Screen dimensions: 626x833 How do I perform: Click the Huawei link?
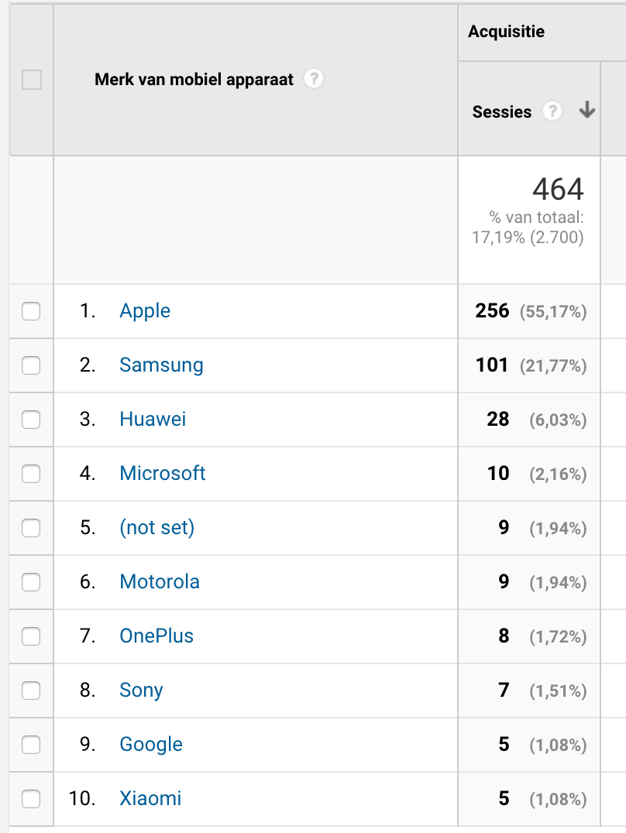point(153,420)
